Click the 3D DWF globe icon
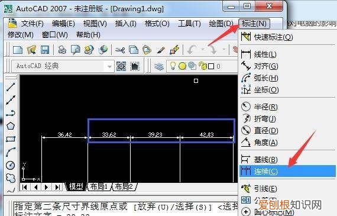 [103, 50]
